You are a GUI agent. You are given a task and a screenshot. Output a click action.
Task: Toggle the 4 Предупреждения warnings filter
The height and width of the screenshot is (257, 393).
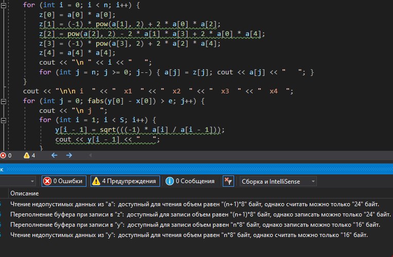click(125, 181)
